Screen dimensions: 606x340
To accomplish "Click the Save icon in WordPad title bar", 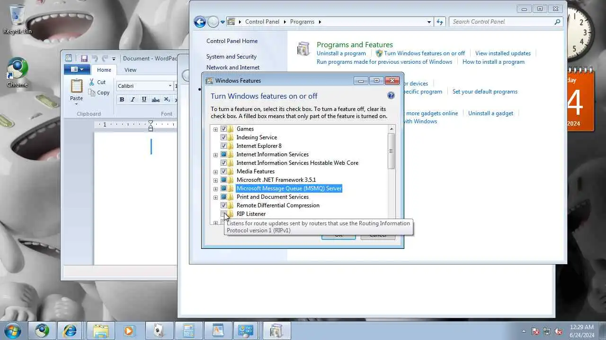I will (x=84, y=59).
